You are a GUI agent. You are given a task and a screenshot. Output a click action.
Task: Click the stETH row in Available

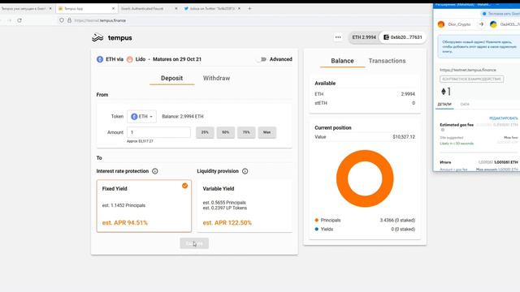click(x=365, y=103)
